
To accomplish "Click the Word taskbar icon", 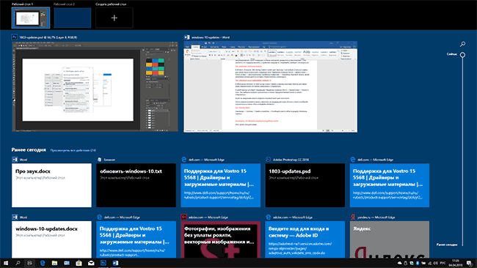I will 115,263.
